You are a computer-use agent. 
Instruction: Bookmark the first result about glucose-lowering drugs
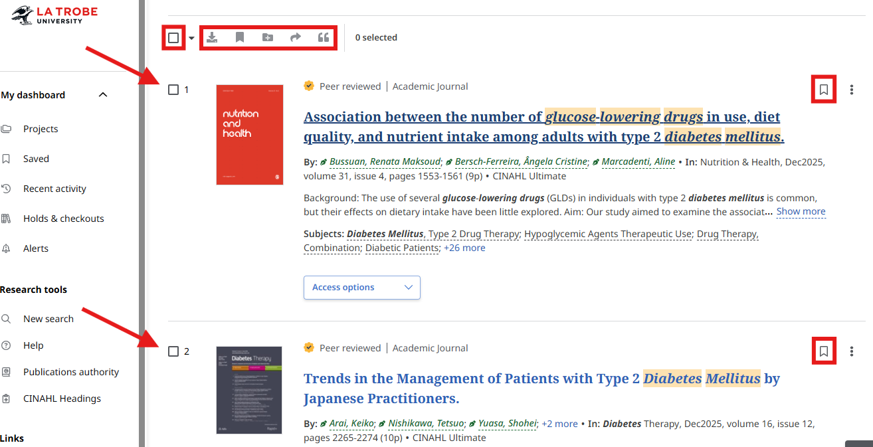coord(824,90)
